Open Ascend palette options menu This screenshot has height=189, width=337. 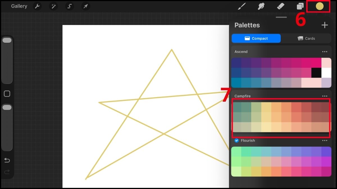325,52
